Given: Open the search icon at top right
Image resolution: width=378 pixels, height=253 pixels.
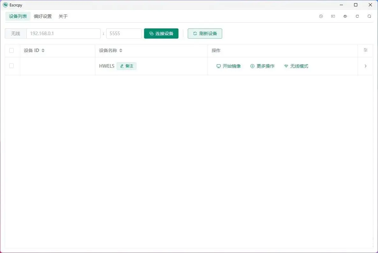Looking at the screenshot, I should point(369,16).
